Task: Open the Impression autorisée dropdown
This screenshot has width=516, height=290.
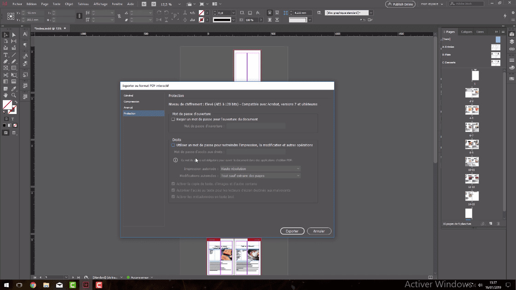Action: coord(260,168)
